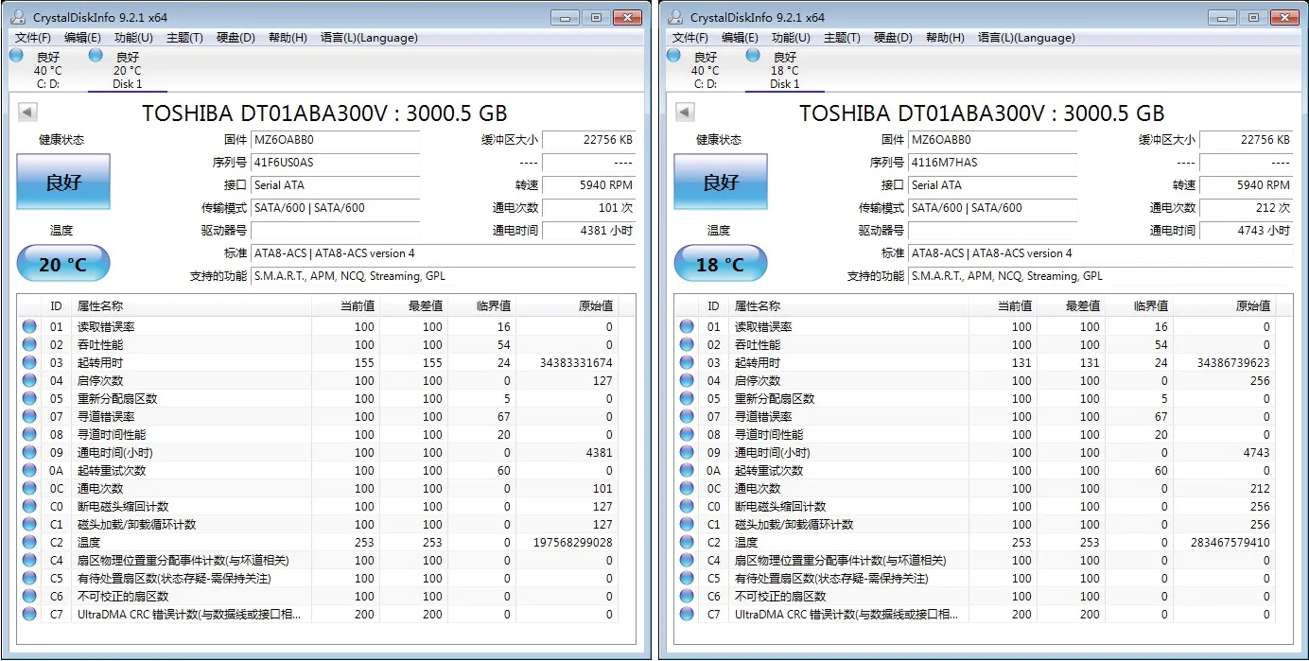Viewport: 1309px width, 661px height.
Task: Click status orb of 05 重新分配扇区数 in left window
Action: point(29,399)
